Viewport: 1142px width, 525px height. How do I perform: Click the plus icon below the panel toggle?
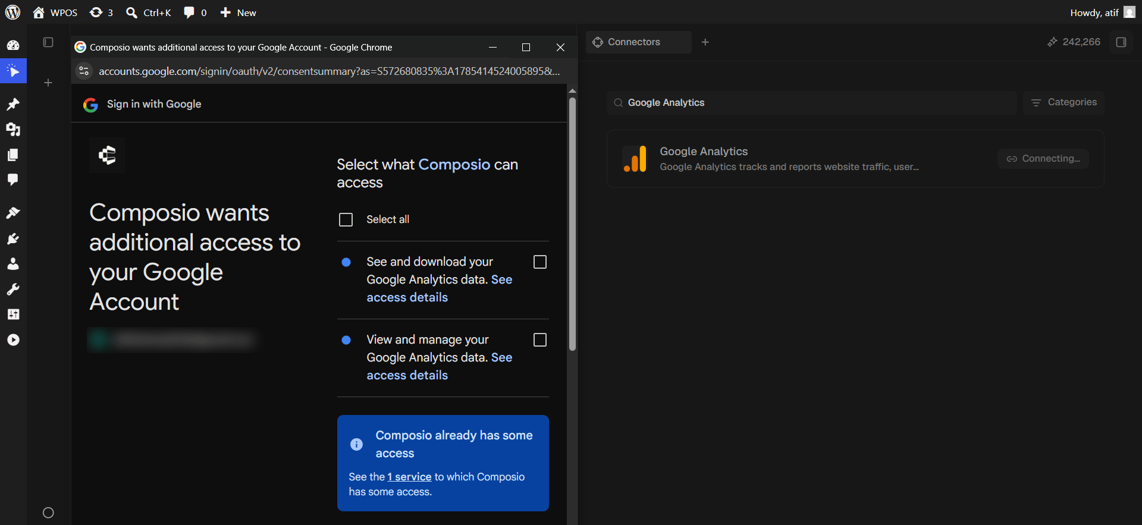click(48, 83)
